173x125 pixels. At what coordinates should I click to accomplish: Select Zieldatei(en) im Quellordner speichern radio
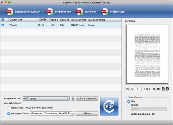(9, 108)
